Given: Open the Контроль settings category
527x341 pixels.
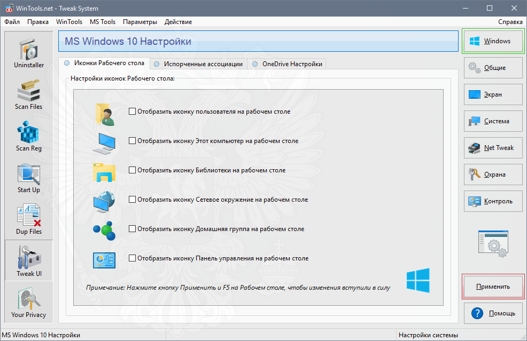Looking at the screenshot, I should [493, 201].
